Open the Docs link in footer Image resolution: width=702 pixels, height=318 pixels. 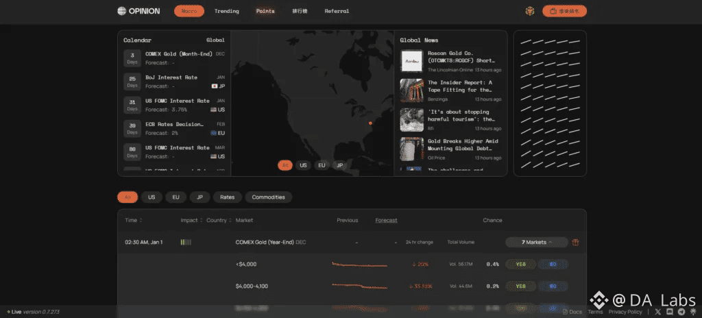572,312
